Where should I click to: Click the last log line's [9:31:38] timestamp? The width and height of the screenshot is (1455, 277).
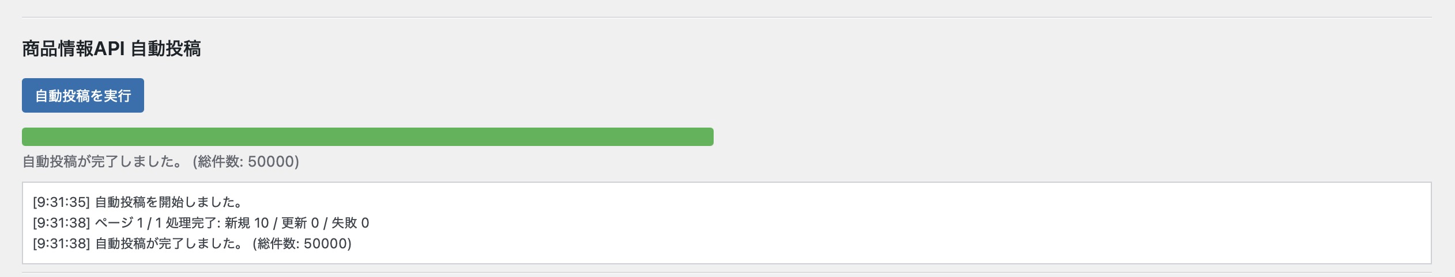coord(61,244)
